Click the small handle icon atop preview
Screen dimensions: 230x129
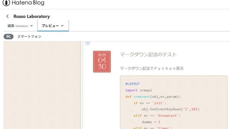point(88,43)
